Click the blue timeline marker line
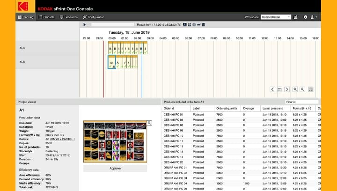This screenshot has height=191, width=337. pyautogui.click(x=142, y=69)
